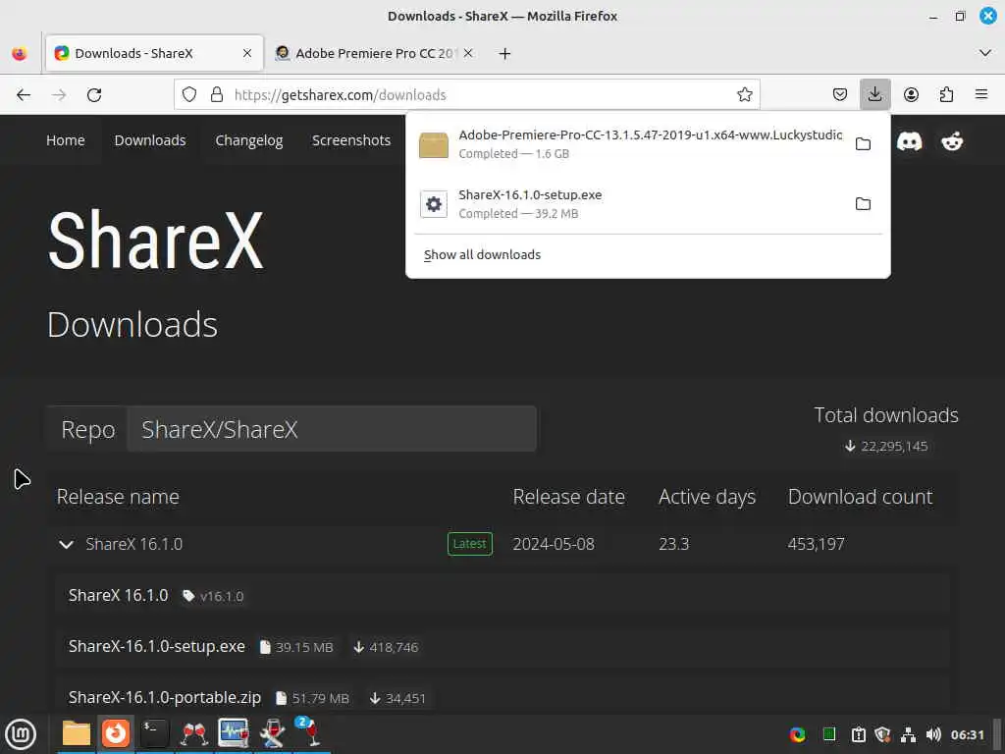
Task: Open the extensions puzzle icon
Action: pyautogui.click(x=946, y=95)
